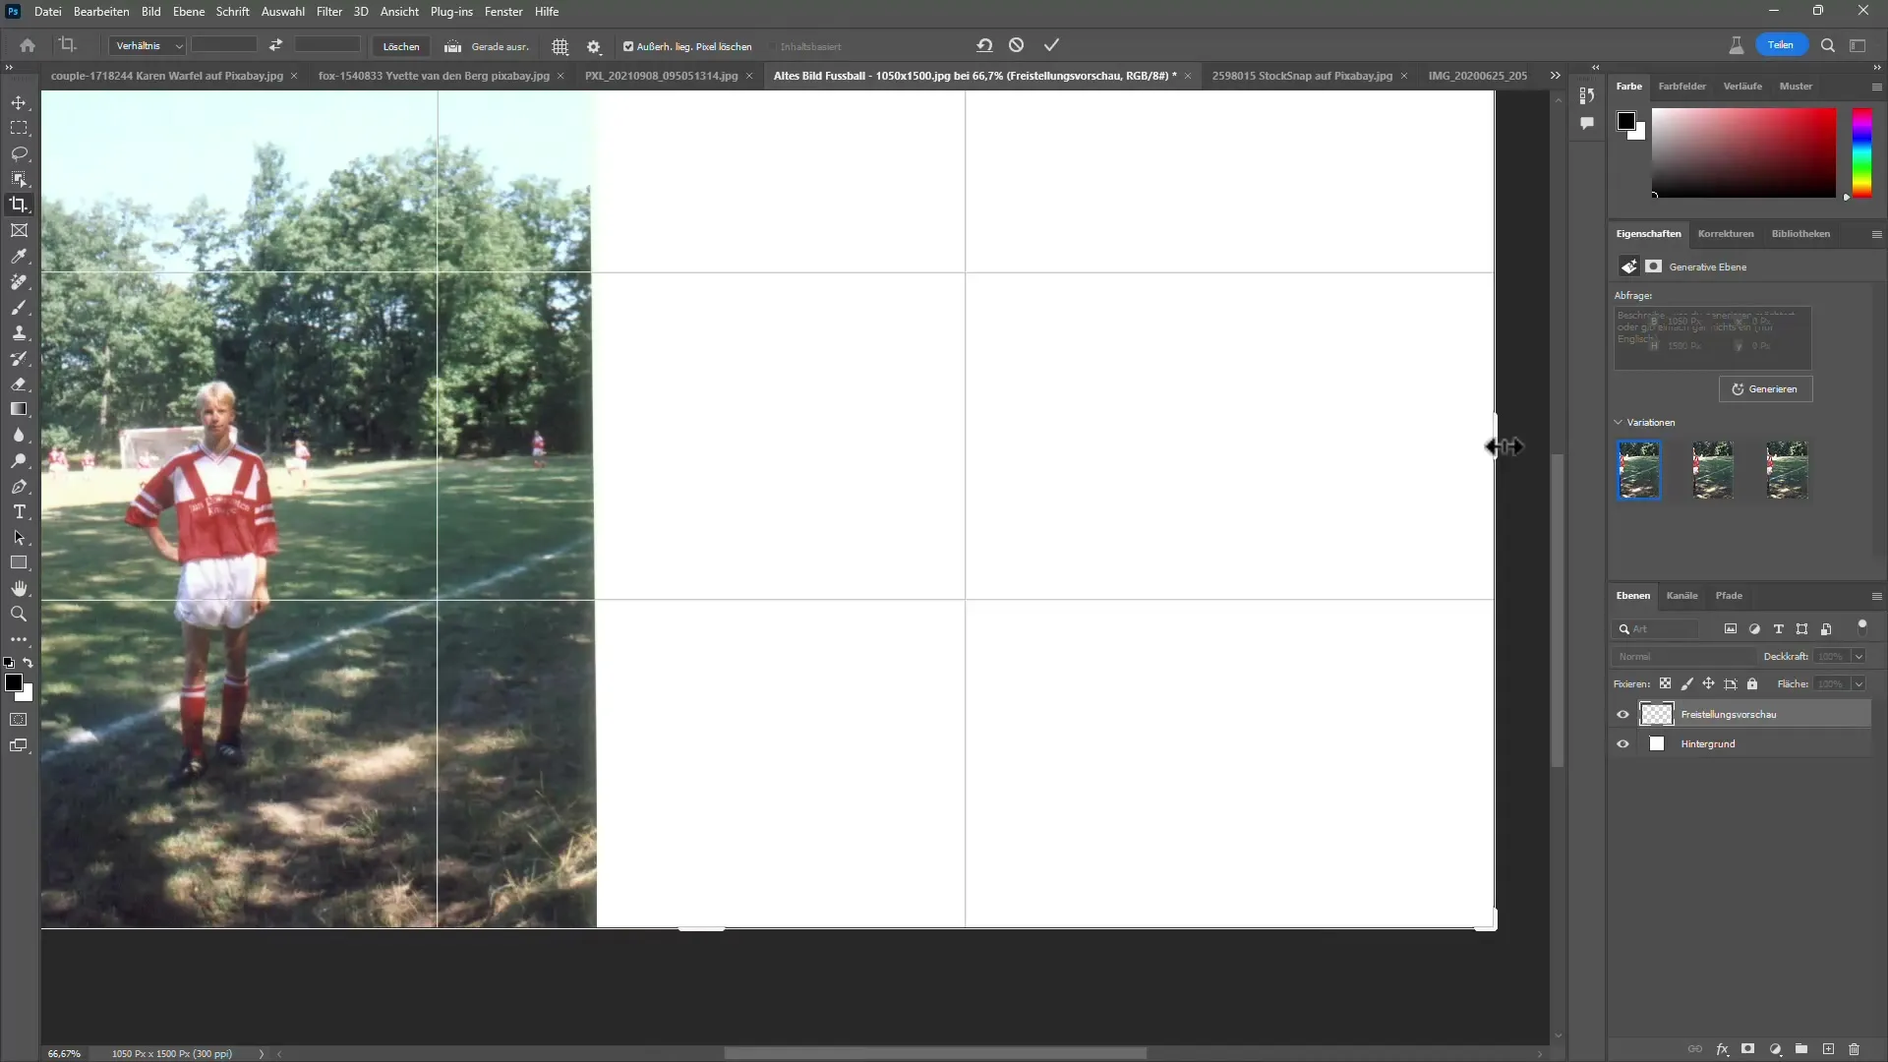Switch to the Farbfelder tab
The height and width of the screenshot is (1062, 1888).
(1681, 87)
